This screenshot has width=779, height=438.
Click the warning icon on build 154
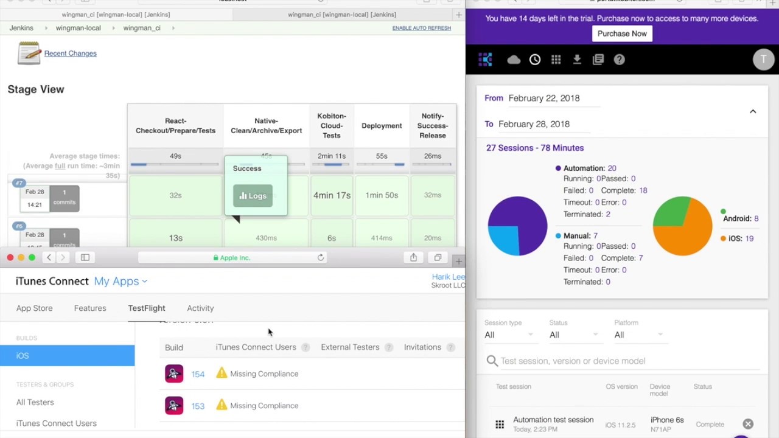222,373
